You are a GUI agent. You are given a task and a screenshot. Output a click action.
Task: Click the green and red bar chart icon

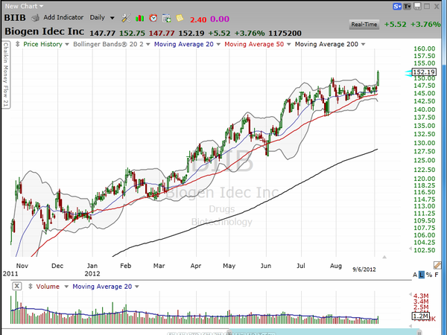[140, 18]
